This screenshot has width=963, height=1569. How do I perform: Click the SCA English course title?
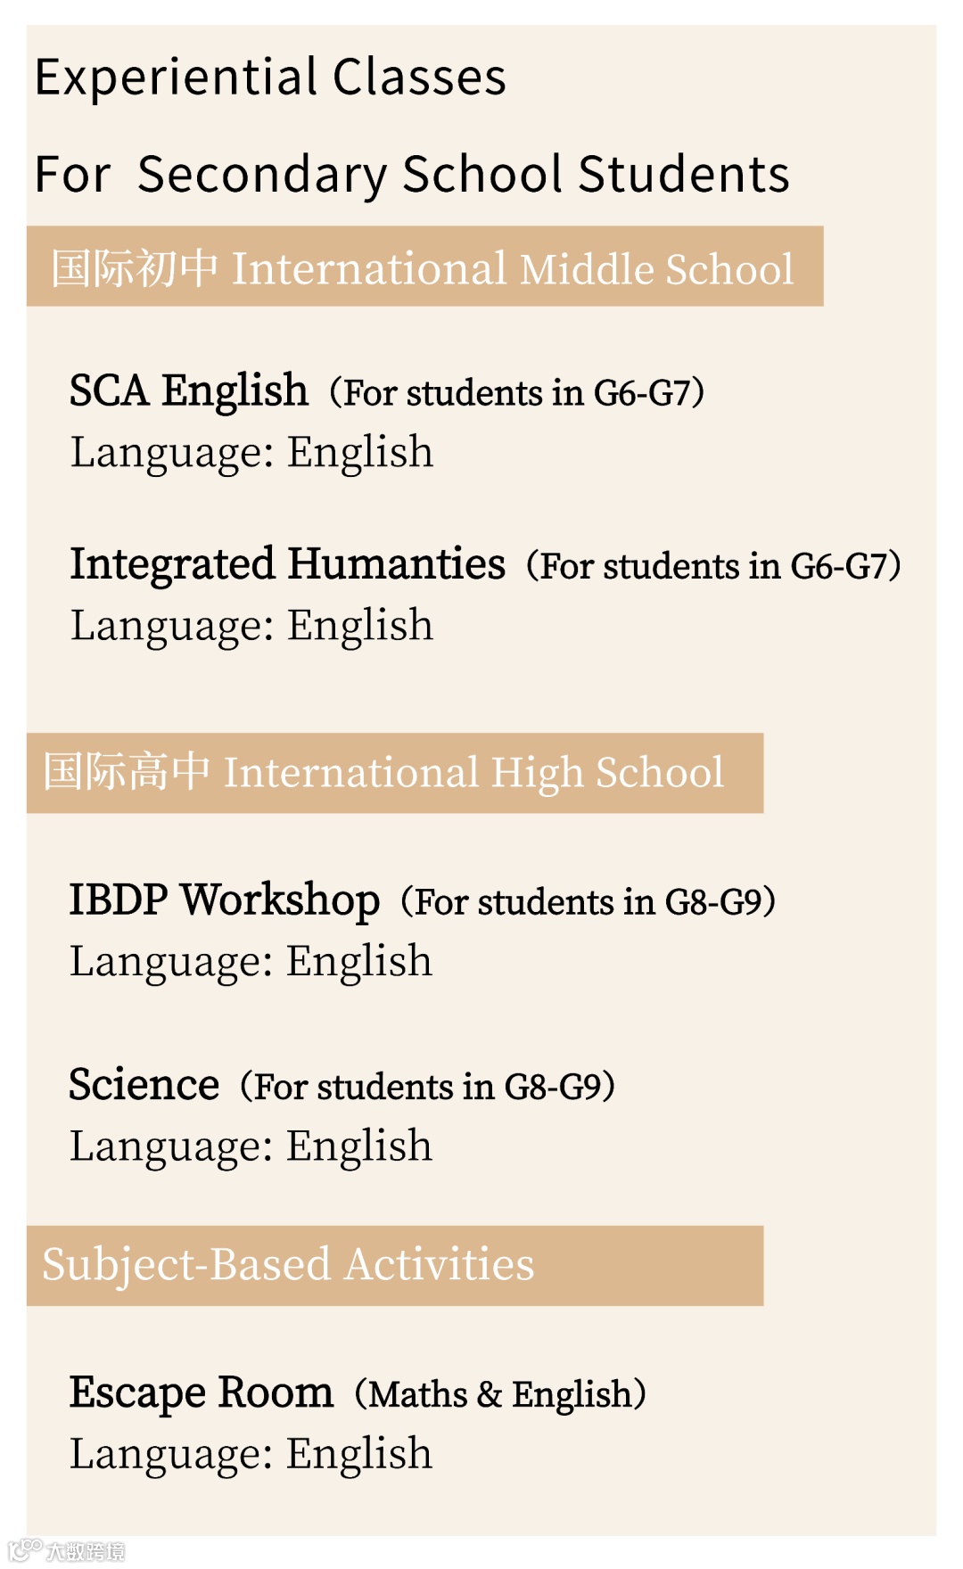[x=189, y=390]
